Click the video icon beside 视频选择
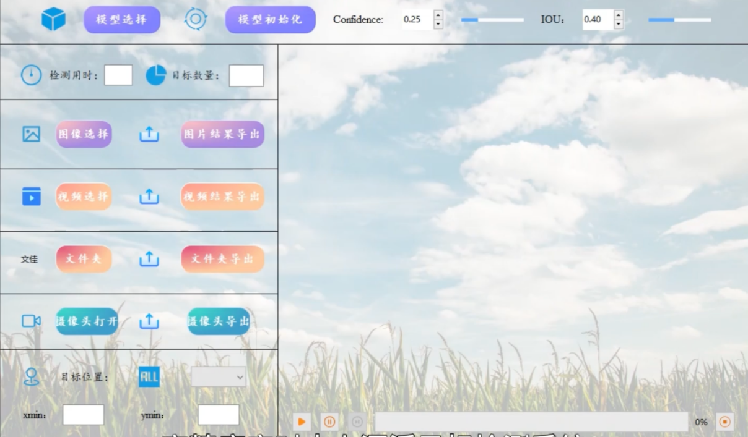This screenshot has height=437, width=748. [x=31, y=196]
